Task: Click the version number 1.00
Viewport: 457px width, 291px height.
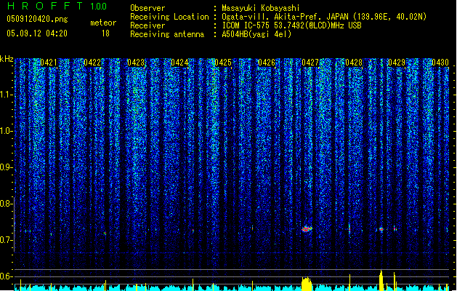Action: point(99,7)
